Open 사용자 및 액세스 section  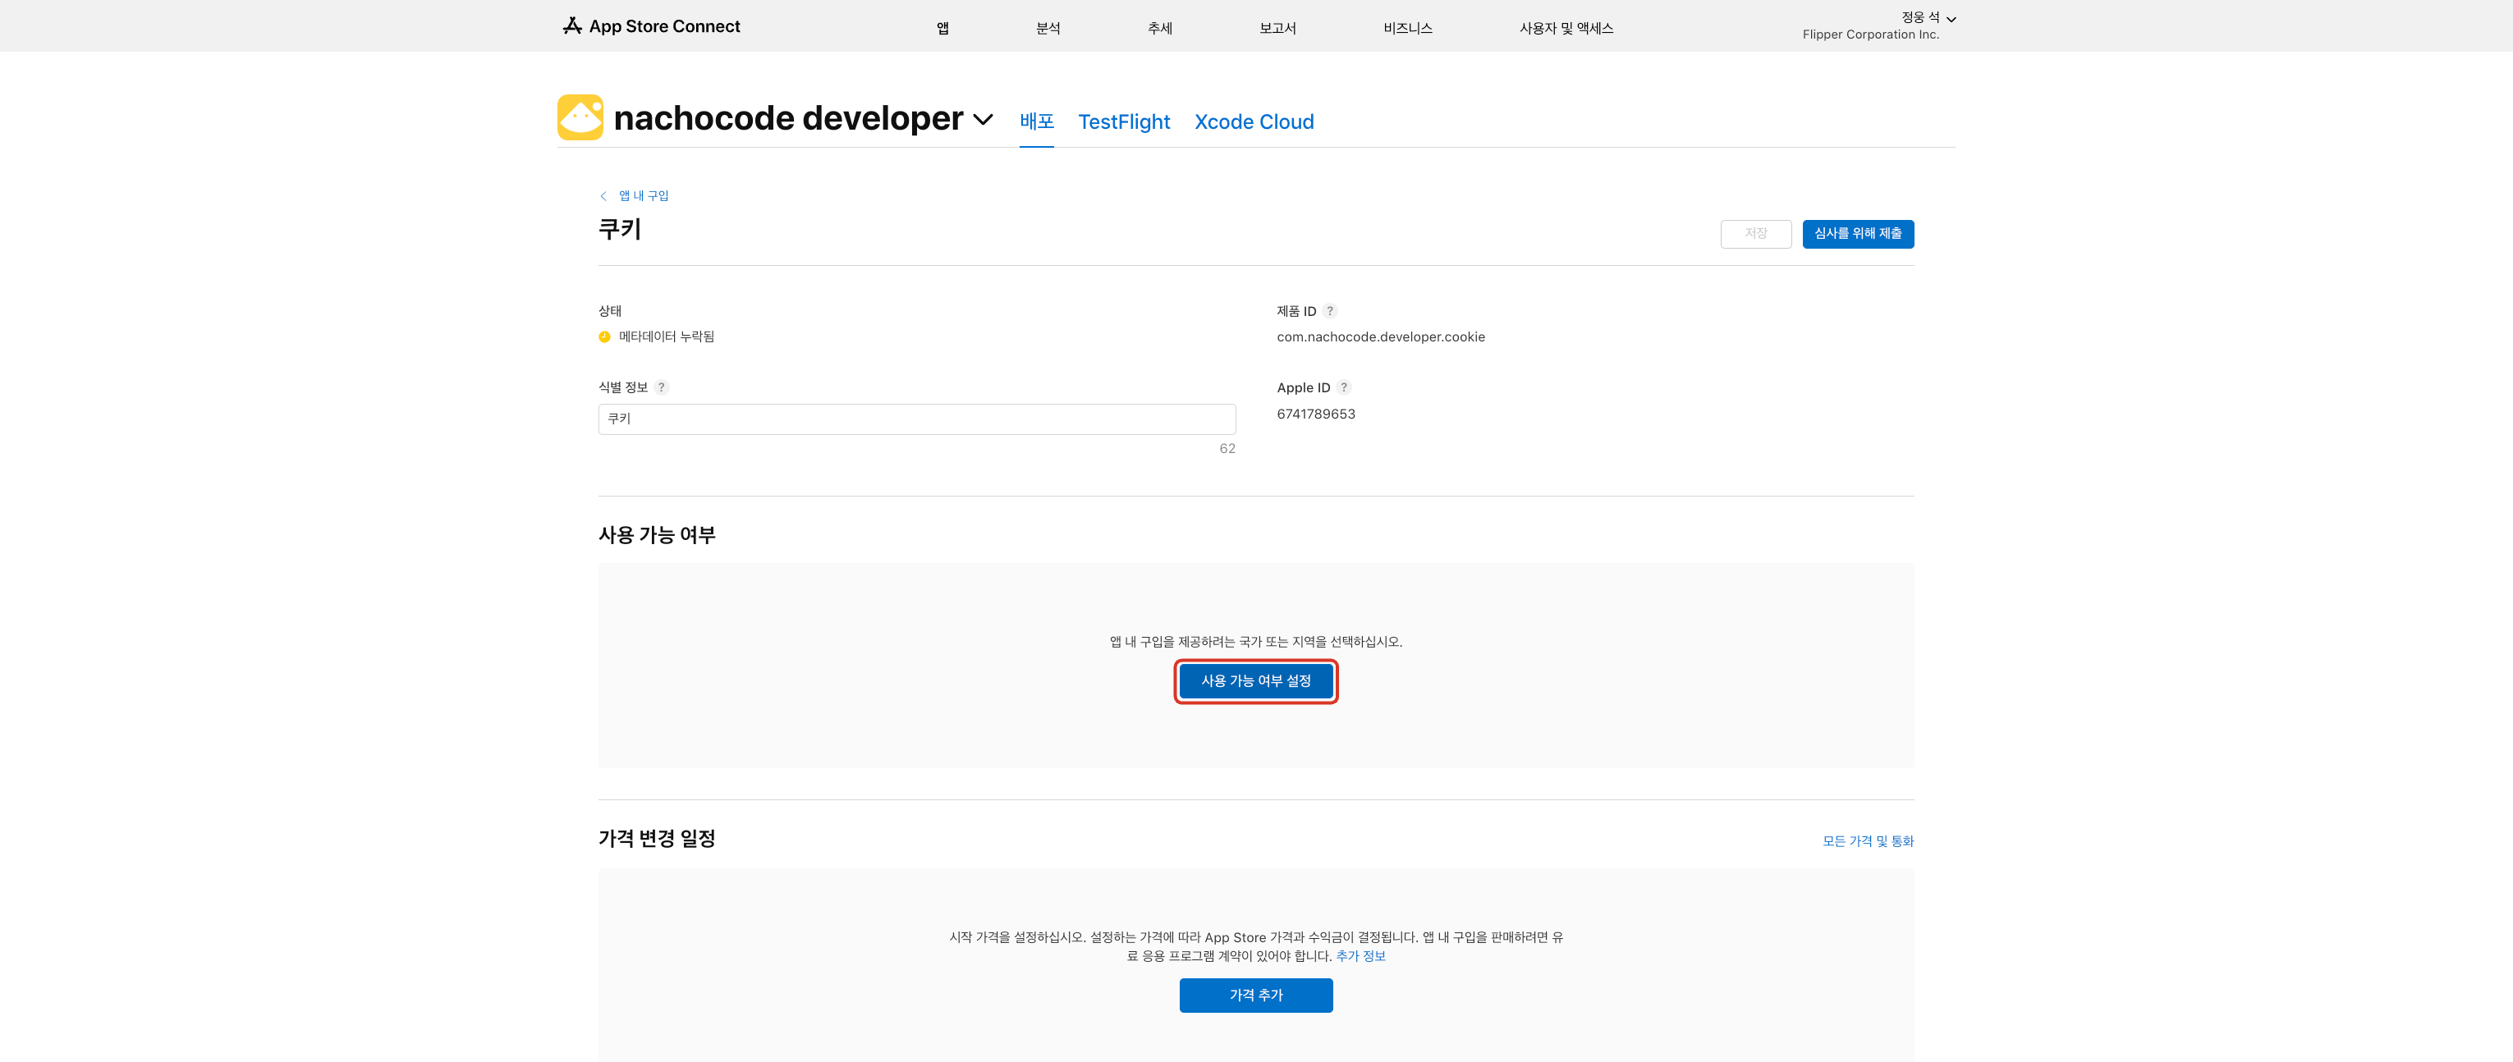tap(1566, 28)
